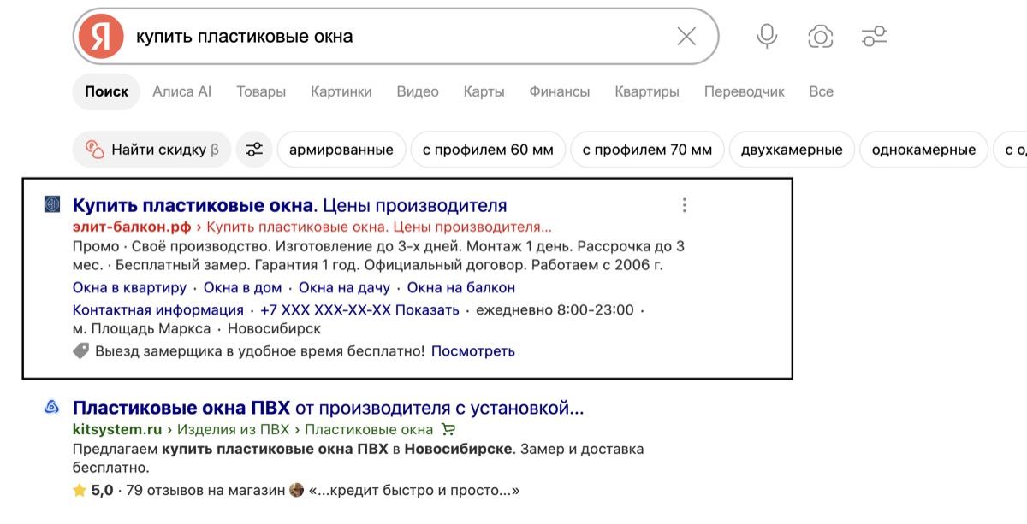Image resolution: width=1027 pixels, height=524 pixels.
Task: Go to the Финансы tab
Action: (560, 91)
